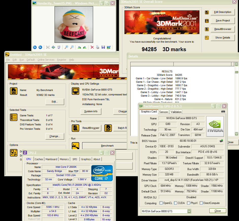Click the Core Speed 5595.1 MHz value

click(x=53, y=207)
